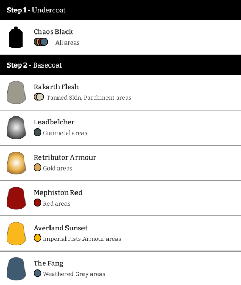Choose the Retributor Armour gold paint pot
Screen dimensions: 241x285
click(x=16, y=163)
